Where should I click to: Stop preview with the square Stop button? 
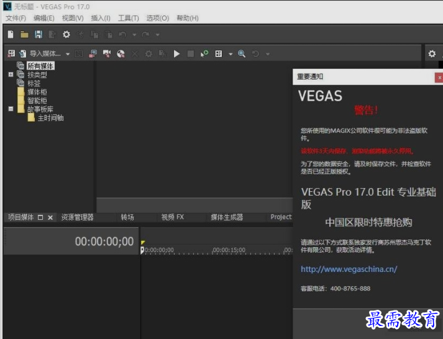coord(191,53)
